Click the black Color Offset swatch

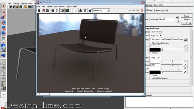[x=155, y=72]
